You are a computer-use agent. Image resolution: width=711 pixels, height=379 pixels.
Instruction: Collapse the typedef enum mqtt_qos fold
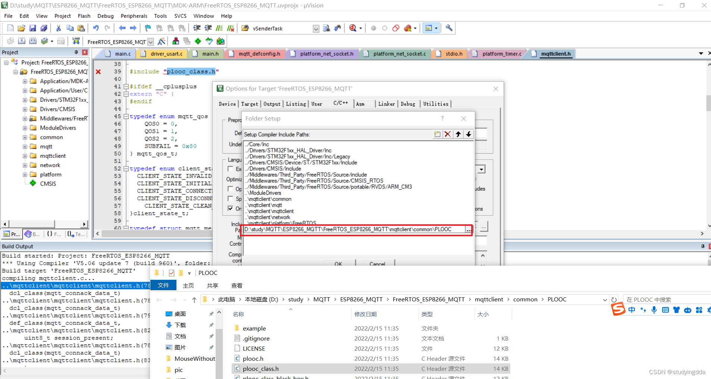tap(126, 116)
